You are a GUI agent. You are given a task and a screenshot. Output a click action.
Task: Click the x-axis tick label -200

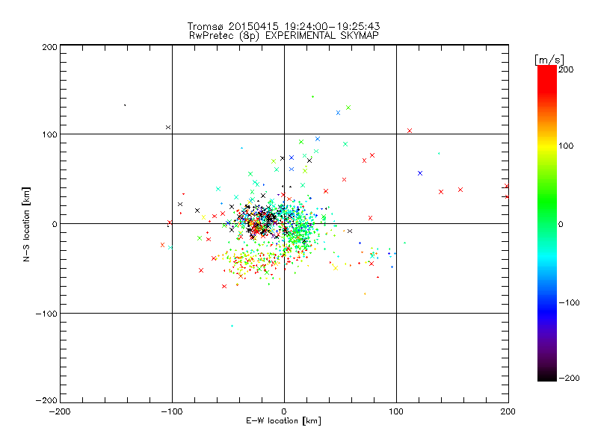[60, 411]
